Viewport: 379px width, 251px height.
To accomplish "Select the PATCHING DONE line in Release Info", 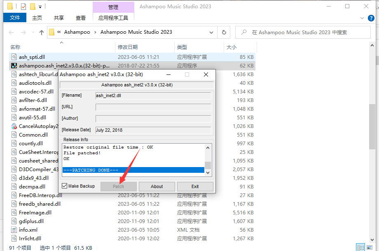I will click(133, 170).
